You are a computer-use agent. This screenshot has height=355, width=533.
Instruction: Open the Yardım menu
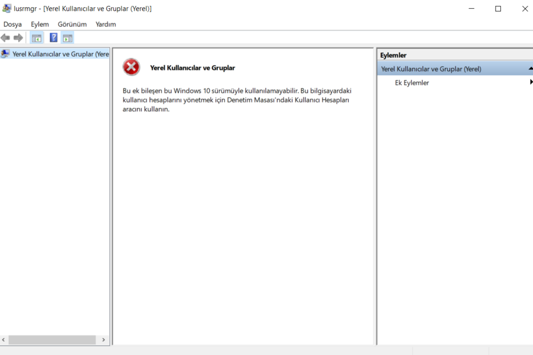[x=106, y=24]
